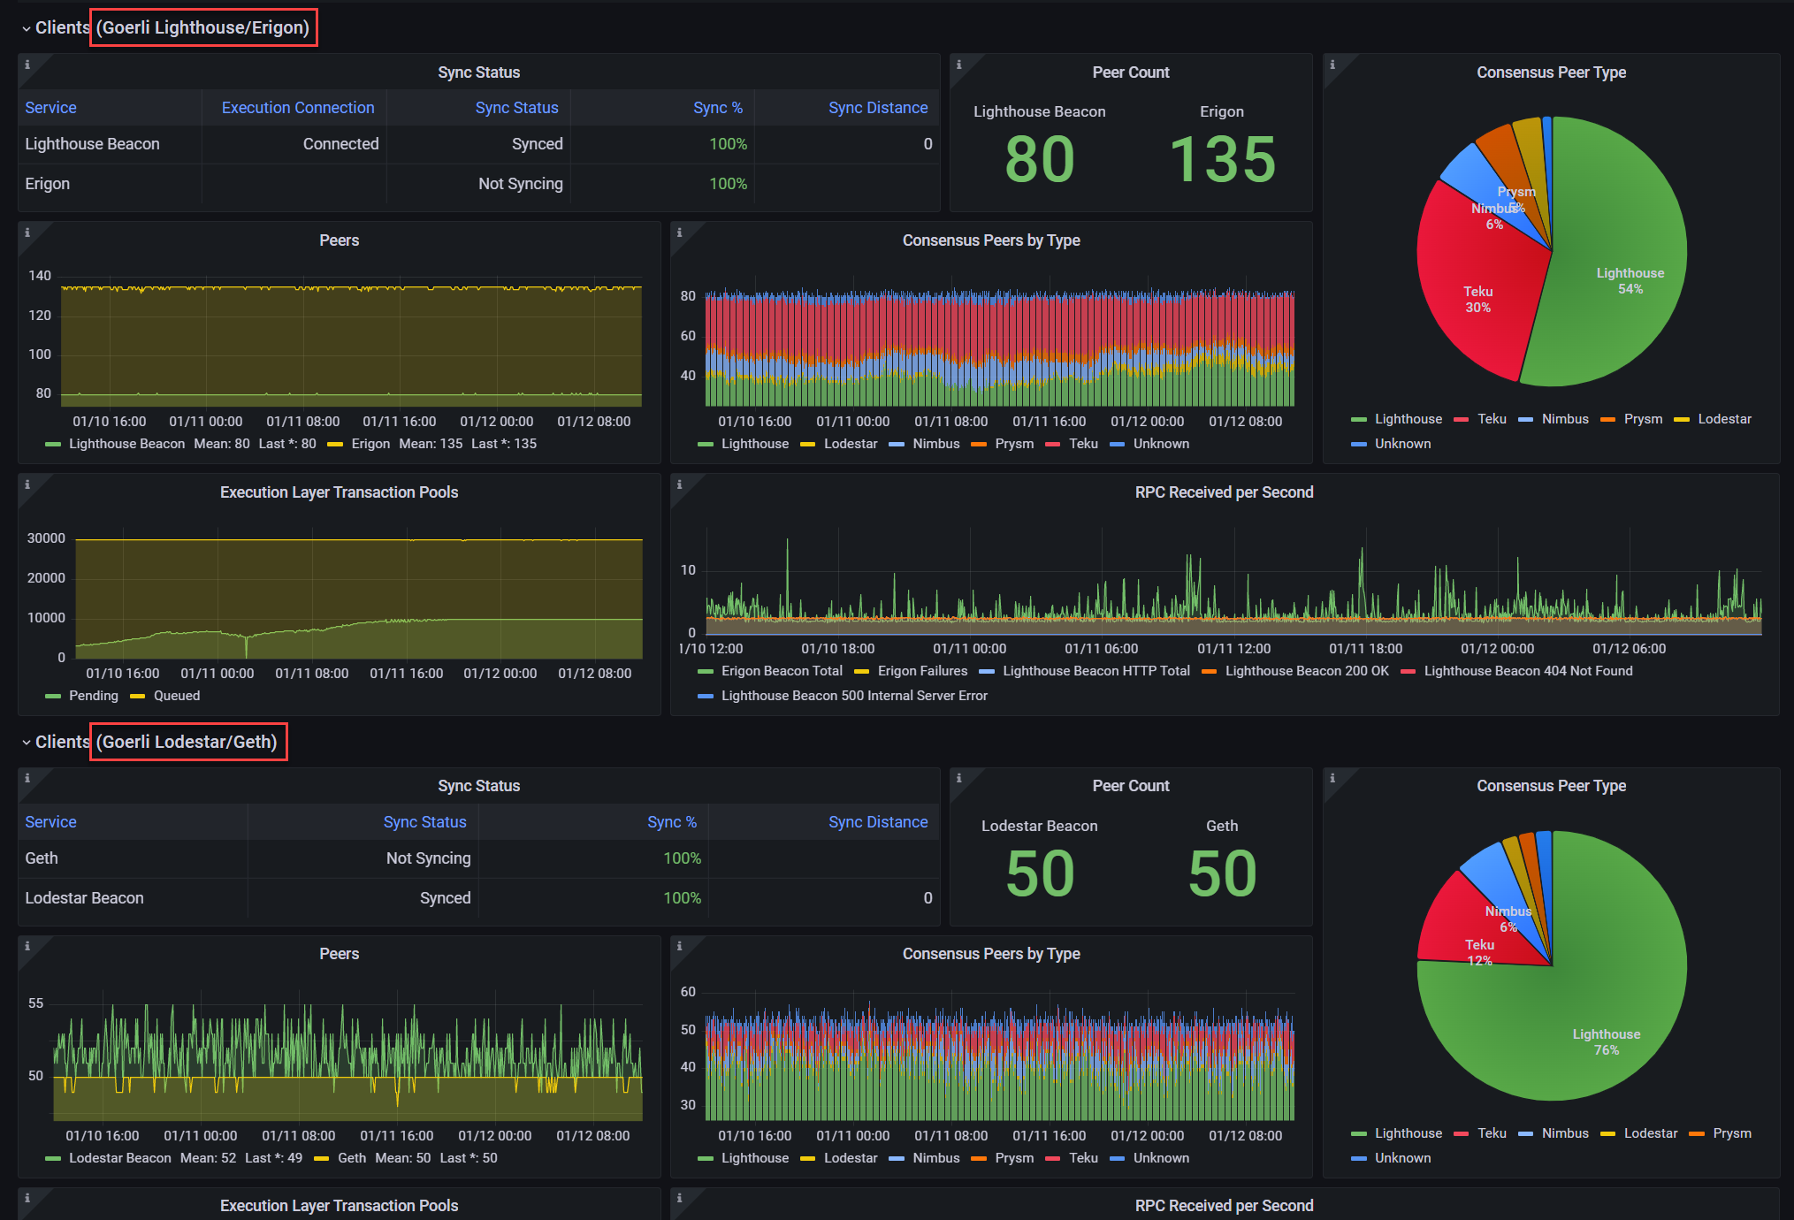Toggle Erigon Failures series in RPC legend
The height and width of the screenshot is (1220, 1794).
pos(922,671)
